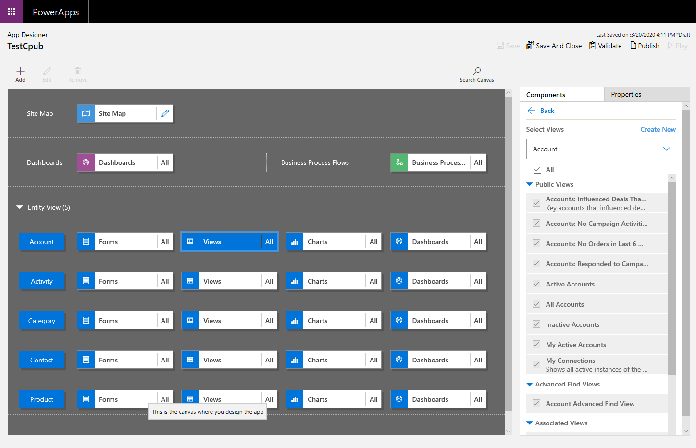This screenshot has width=696, height=448.
Task: Toggle Inactive Accounts checkbox
Action: click(x=536, y=324)
